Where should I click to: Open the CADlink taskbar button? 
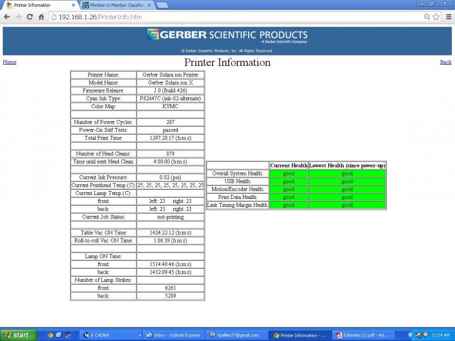pos(110,335)
